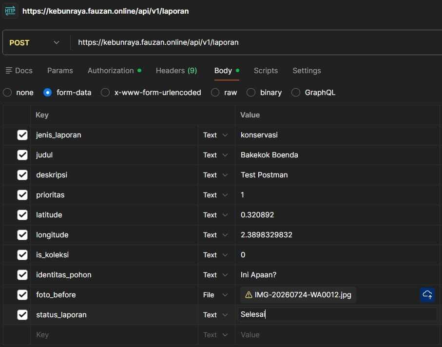
Task: Click the IMG-20260724-WA0012.jpg file chip
Action: coord(298,295)
